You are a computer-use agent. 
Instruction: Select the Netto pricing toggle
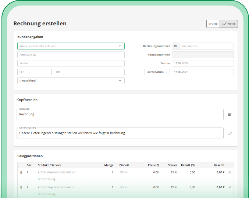(229, 24)
